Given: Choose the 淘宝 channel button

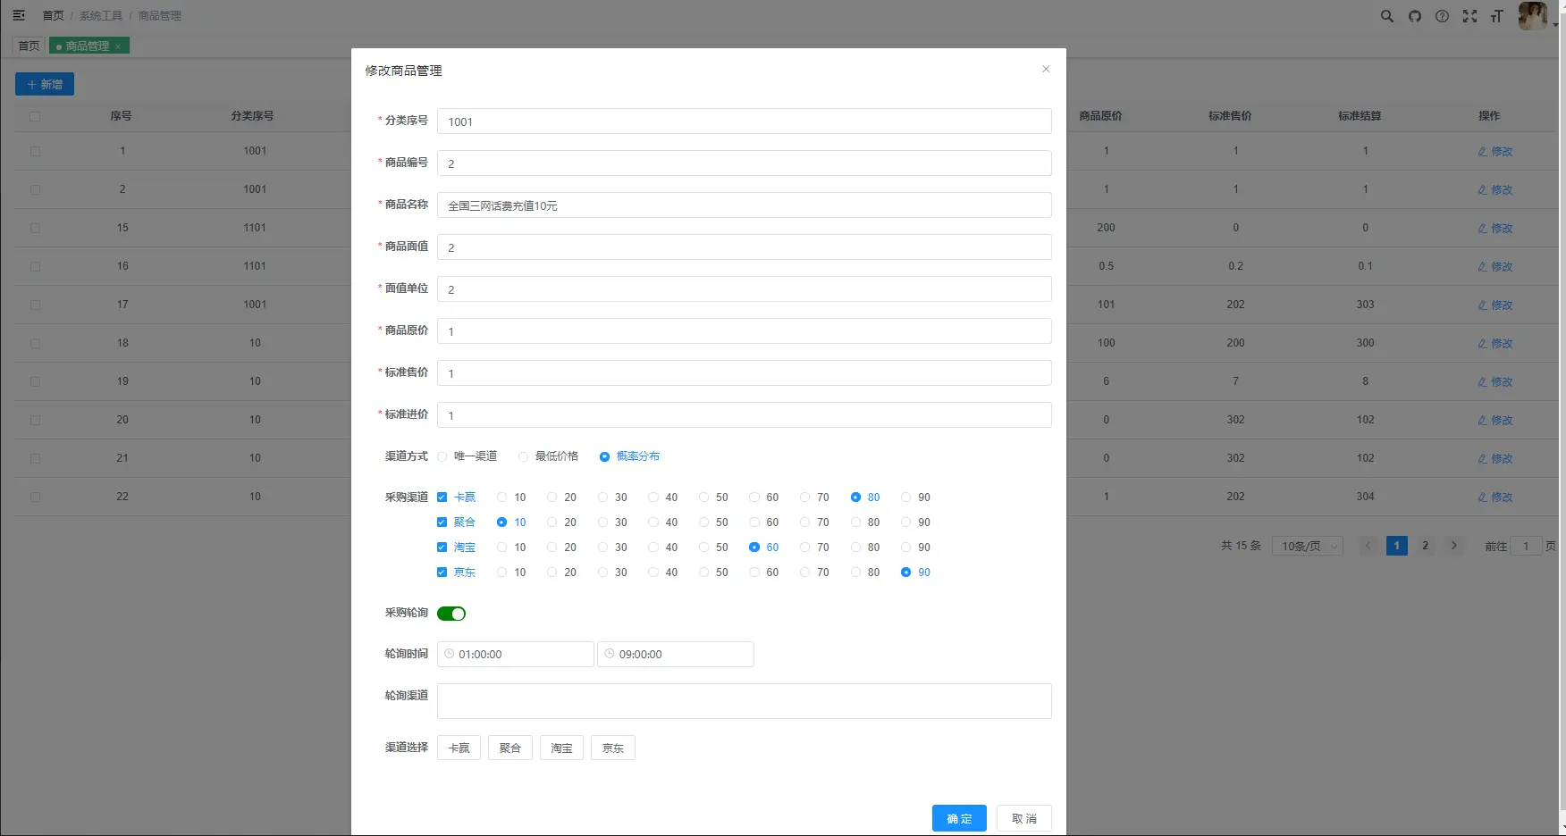Looking at the screenshot, I should [561, 748].
